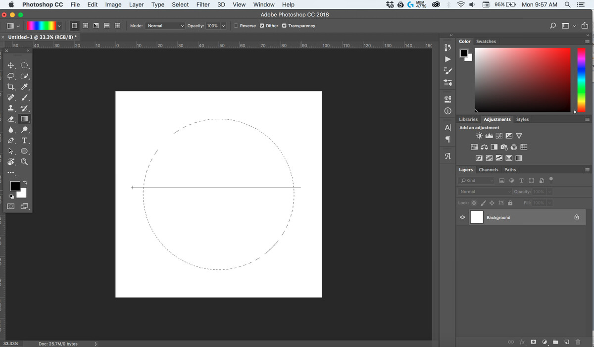Enable the Reverse checkbox
The height and width of the screenshot is (347, 594).
coord(236,26)
